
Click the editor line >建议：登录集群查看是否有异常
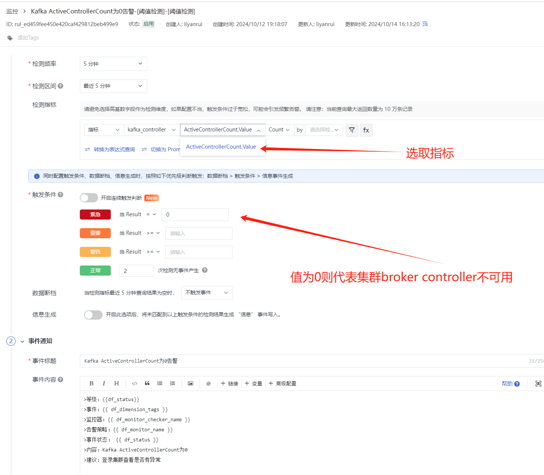[x=122, y=460]
